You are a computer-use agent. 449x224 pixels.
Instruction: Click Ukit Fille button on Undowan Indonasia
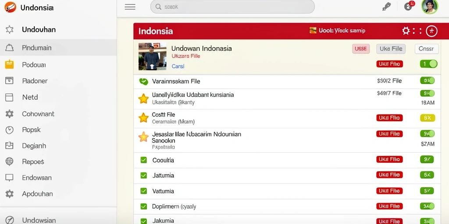coord(389,64)
